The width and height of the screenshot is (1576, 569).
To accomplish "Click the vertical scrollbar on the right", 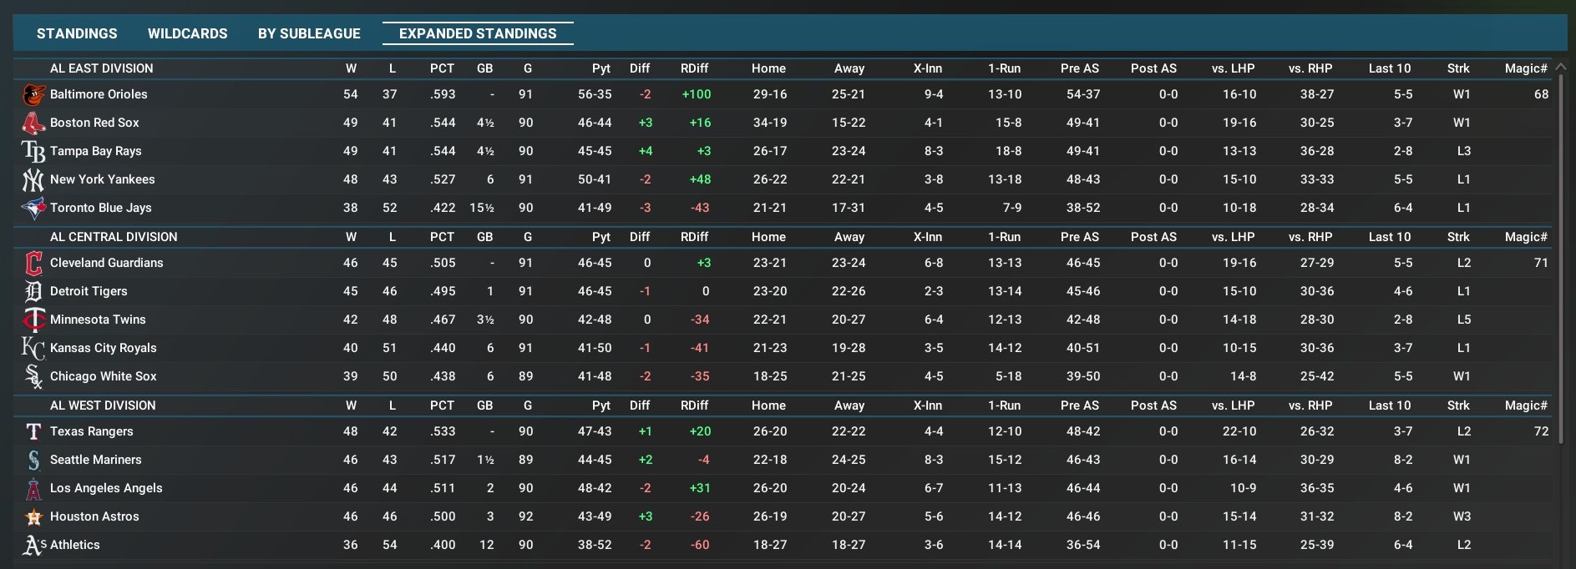I will 1560,250.
